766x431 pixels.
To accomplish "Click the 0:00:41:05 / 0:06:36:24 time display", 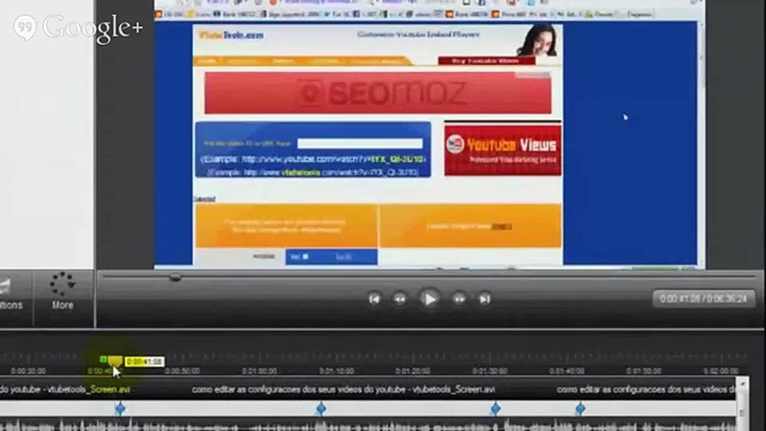I will pyautogui.click(x=703, y=299).
